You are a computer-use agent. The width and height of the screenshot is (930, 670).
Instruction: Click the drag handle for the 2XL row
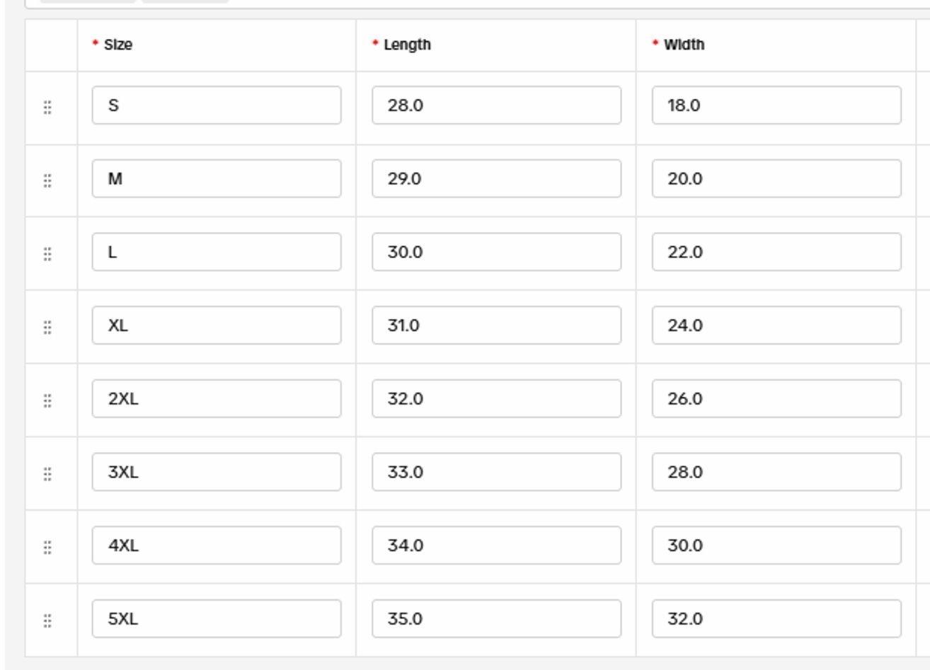point(47,400)
